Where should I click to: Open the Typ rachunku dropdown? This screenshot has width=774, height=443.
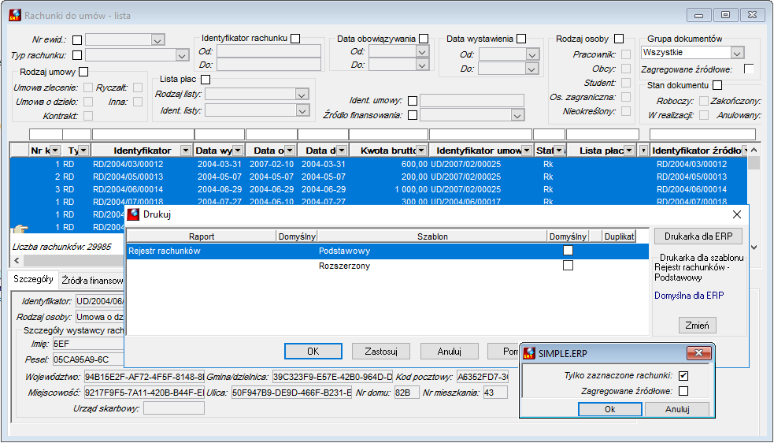pos(182,55)
